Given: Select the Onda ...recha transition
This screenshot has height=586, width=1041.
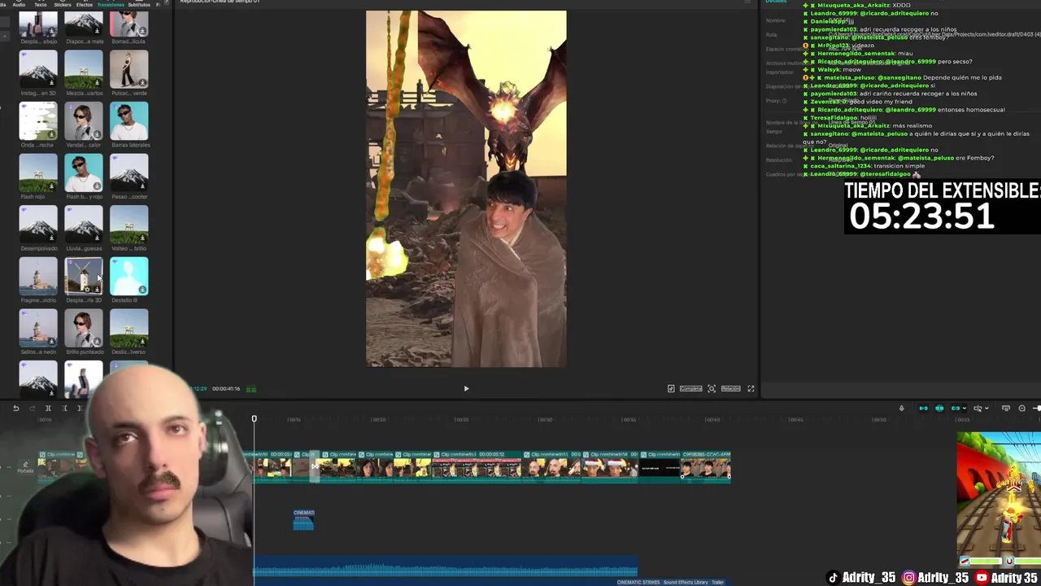Looking at the screenshot, I should [x=38, y=120].
